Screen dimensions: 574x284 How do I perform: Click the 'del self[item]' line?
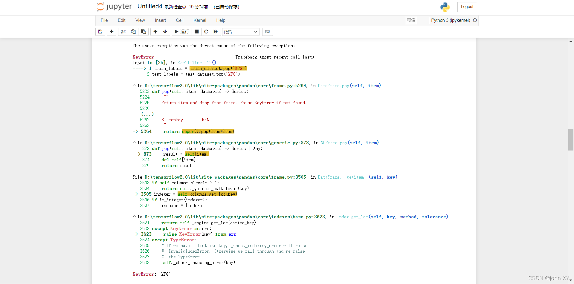click(178, 160)
